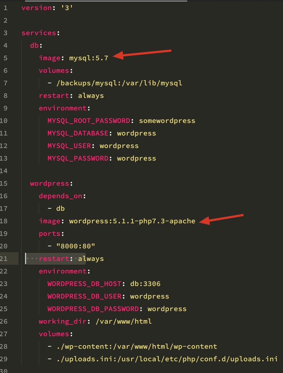Click line number 21 in gutter
The image size is (283, 373).
click(4, 259)
